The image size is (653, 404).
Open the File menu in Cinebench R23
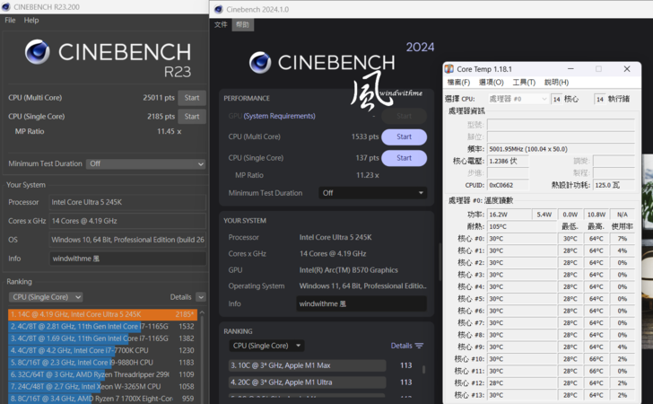point(10,20)
